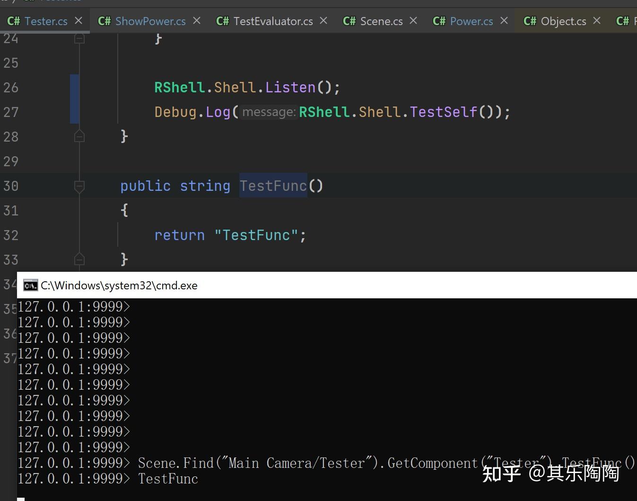Click the C# icon on Object.cs tab

(x=529, y=21)
